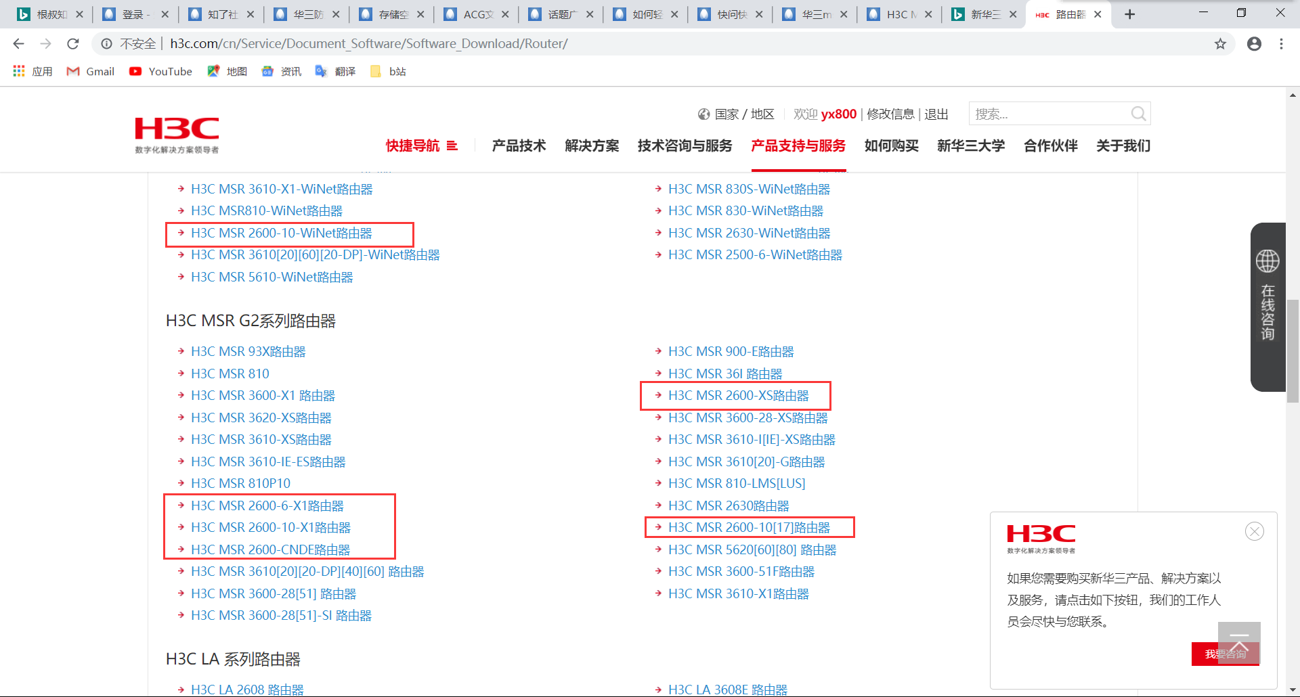Screen dimensions: 1300x697
Task: Open H3C MSR 3600-51F路由器 link
Action: coord(741,572)
